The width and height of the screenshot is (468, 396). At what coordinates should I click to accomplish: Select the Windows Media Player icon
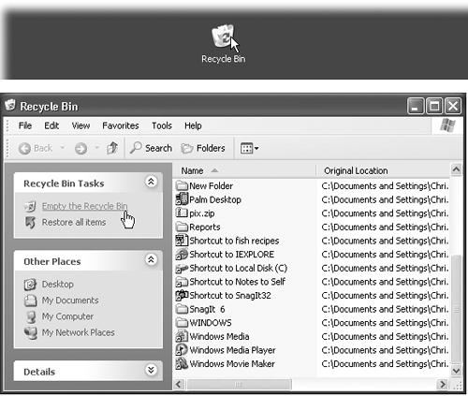click(x=182, y=350)
